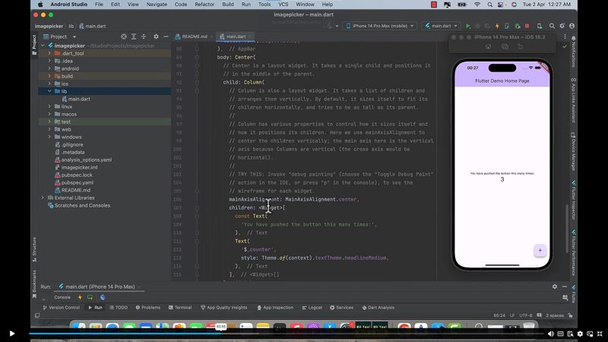Seek the video progress bar

tap(287, 333)
